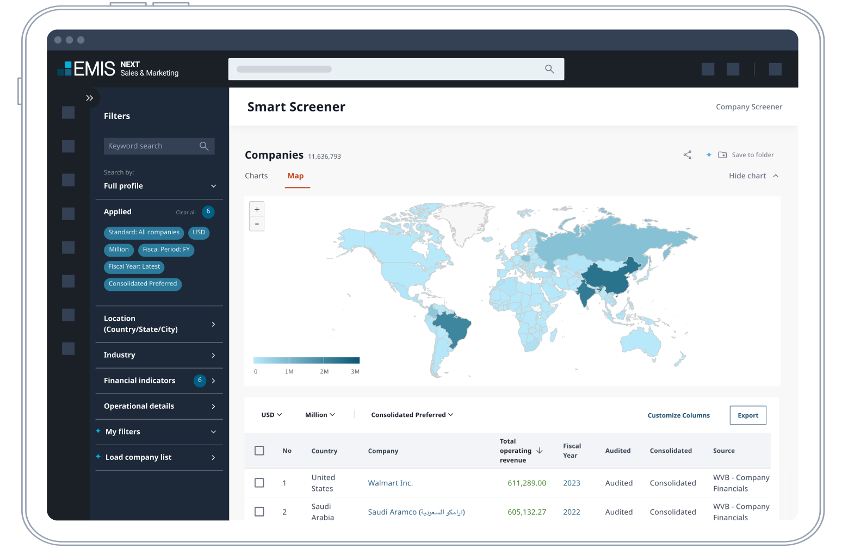Click the Export button
Screen dimensions: 842x548
coord(748,415)
